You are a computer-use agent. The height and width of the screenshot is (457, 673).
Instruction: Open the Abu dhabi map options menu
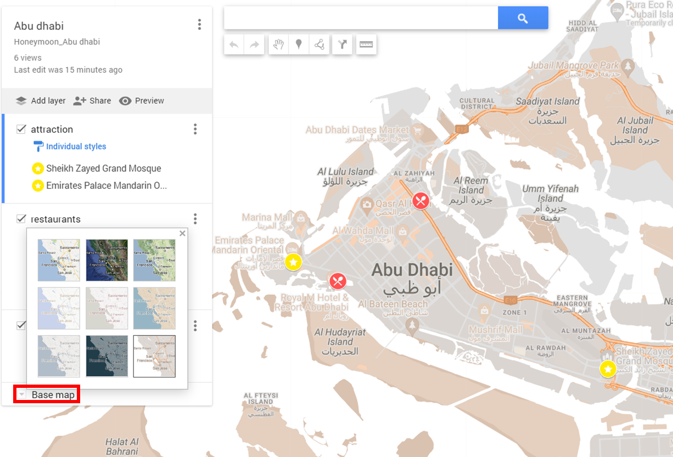click(x=199, y=25)
